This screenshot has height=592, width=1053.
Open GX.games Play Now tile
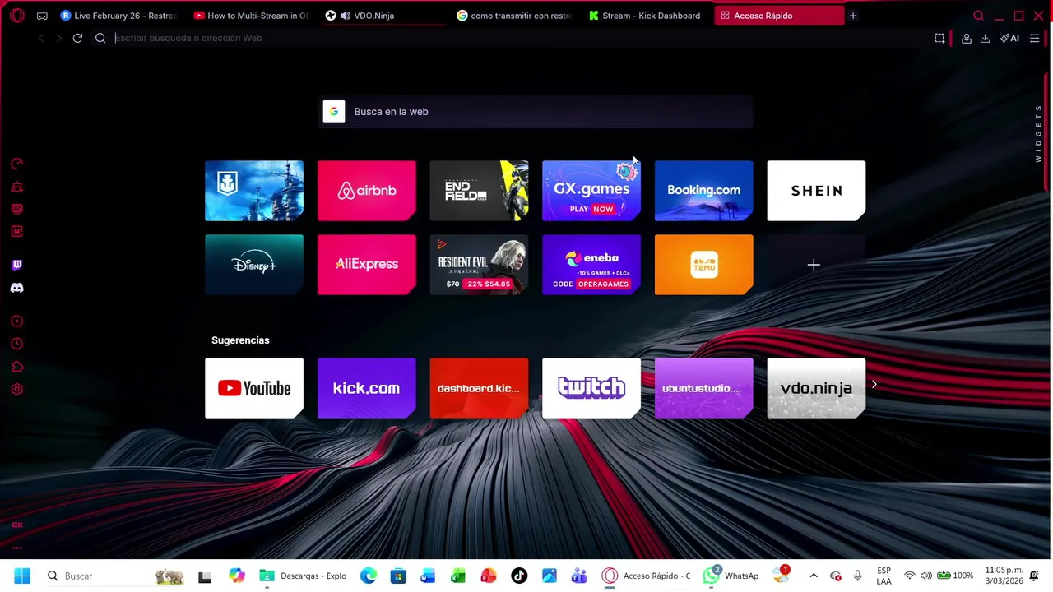591,191
